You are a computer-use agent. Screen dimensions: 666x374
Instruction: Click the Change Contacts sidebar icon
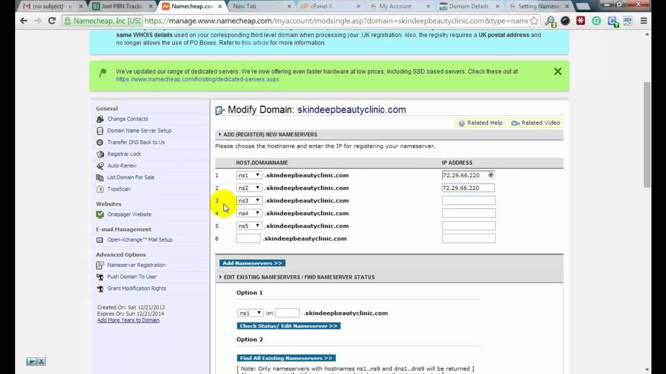[x=100, y=119]
